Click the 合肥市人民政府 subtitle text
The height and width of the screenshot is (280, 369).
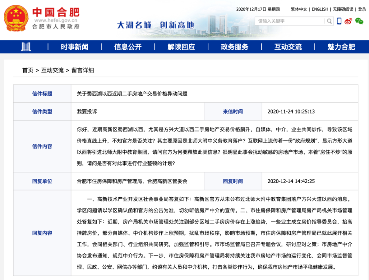pos(56,27)
